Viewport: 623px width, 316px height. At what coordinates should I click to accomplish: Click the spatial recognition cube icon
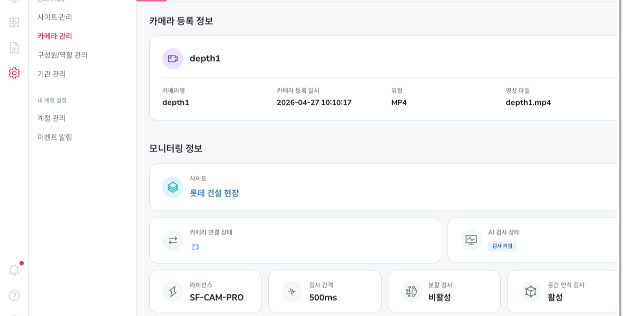(x=531, y=292)
